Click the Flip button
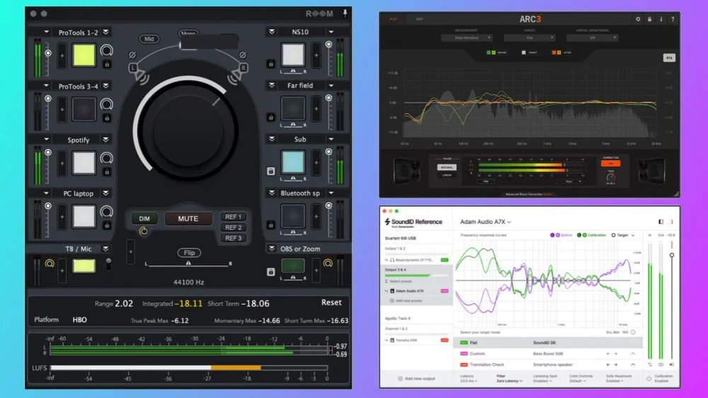 pyautogui.click(x=189, y=253)
